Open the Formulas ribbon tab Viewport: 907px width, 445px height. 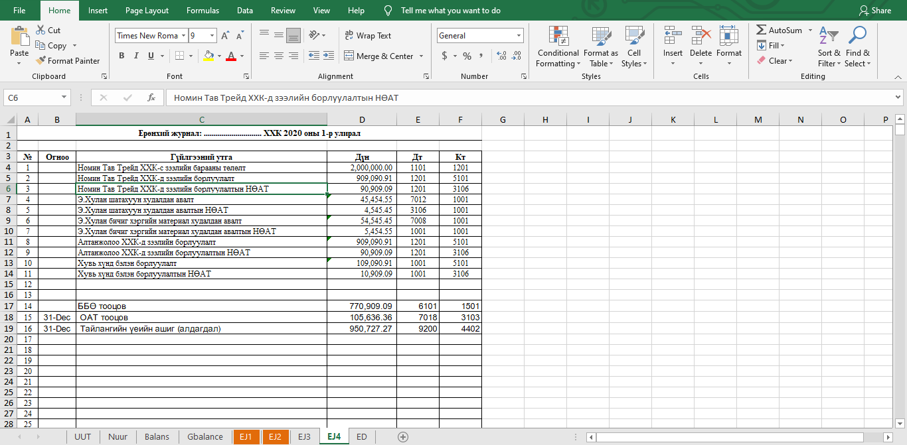pos(203,11)
